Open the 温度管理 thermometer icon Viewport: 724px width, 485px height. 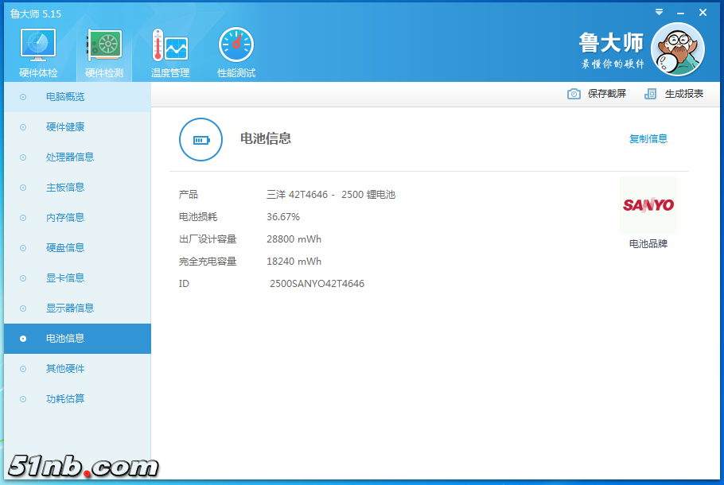click(x=169, y=47)
